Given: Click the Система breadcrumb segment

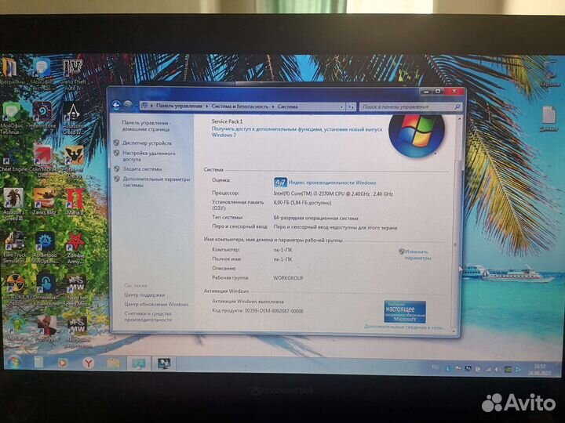Looking at the screenshot, I should coord(287,107).
